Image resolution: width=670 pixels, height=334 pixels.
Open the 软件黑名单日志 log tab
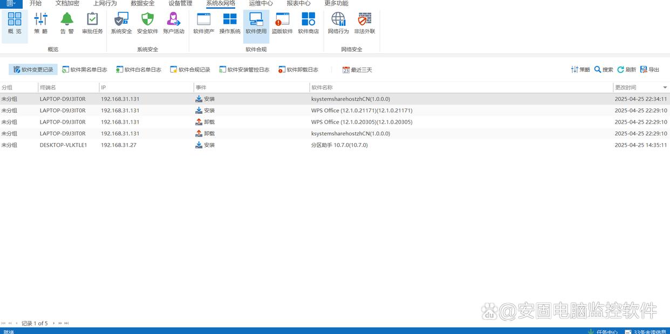coord(85,70)
